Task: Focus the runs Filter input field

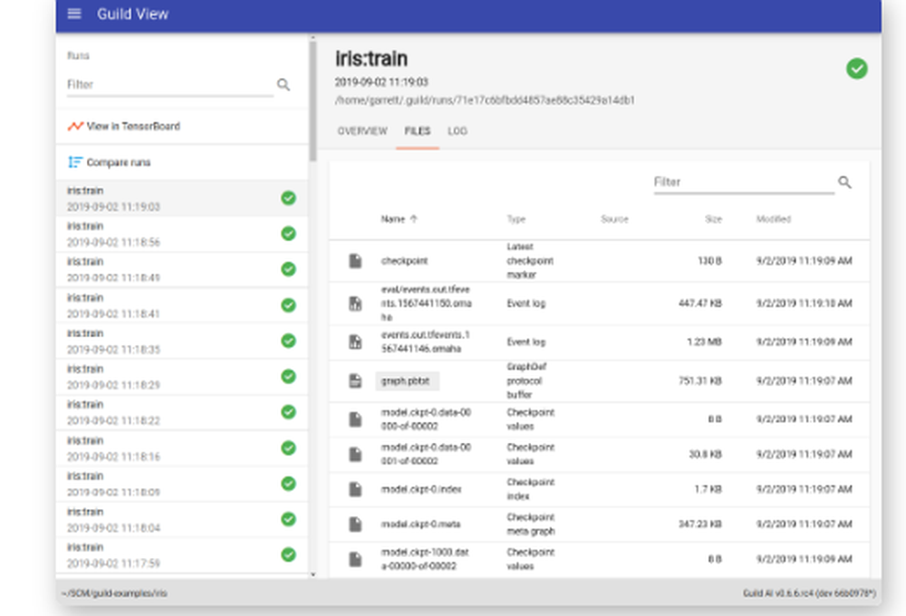Action: 170,85
